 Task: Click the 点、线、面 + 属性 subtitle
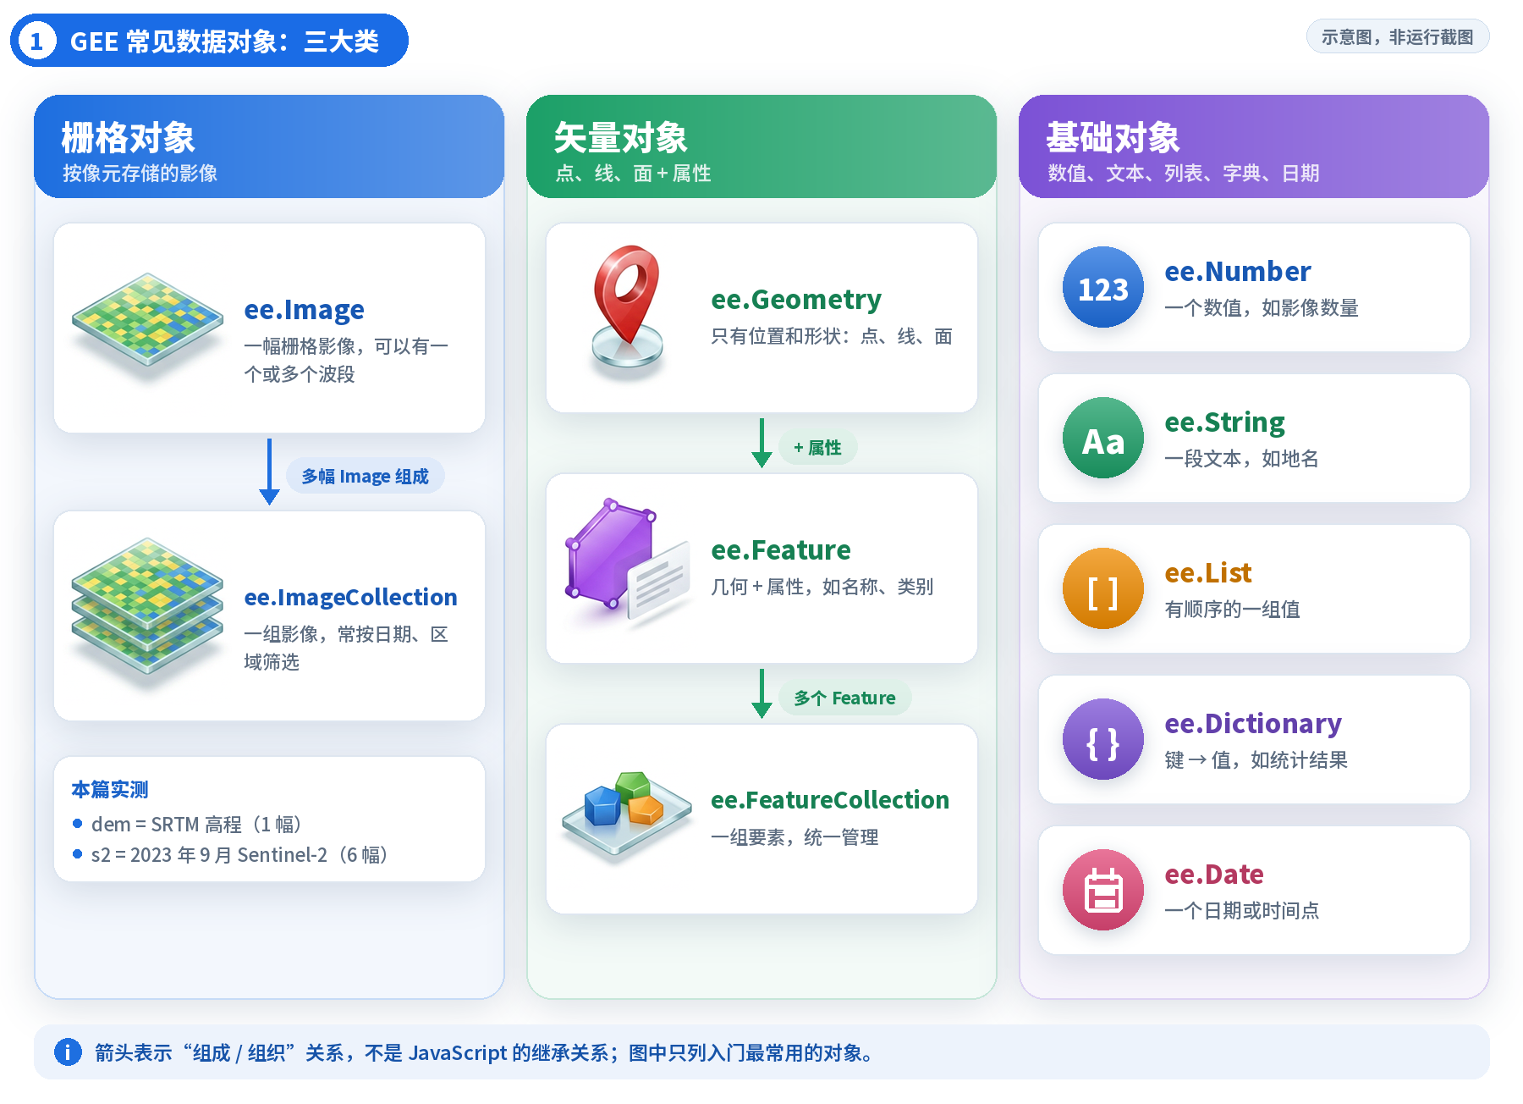[x=633, y=174]
